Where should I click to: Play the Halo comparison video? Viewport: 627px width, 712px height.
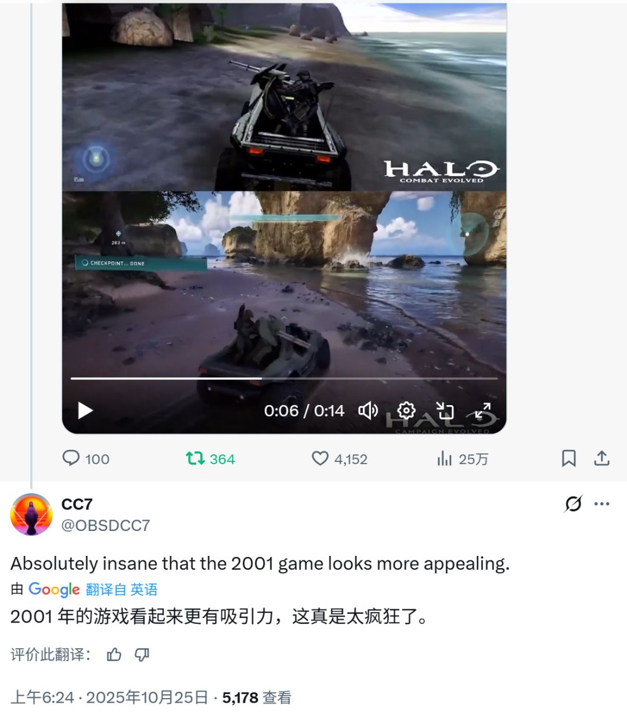[x=85, y=411]
